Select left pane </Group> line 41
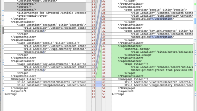This screenshot has height=111, width=197. pos(10,94)
